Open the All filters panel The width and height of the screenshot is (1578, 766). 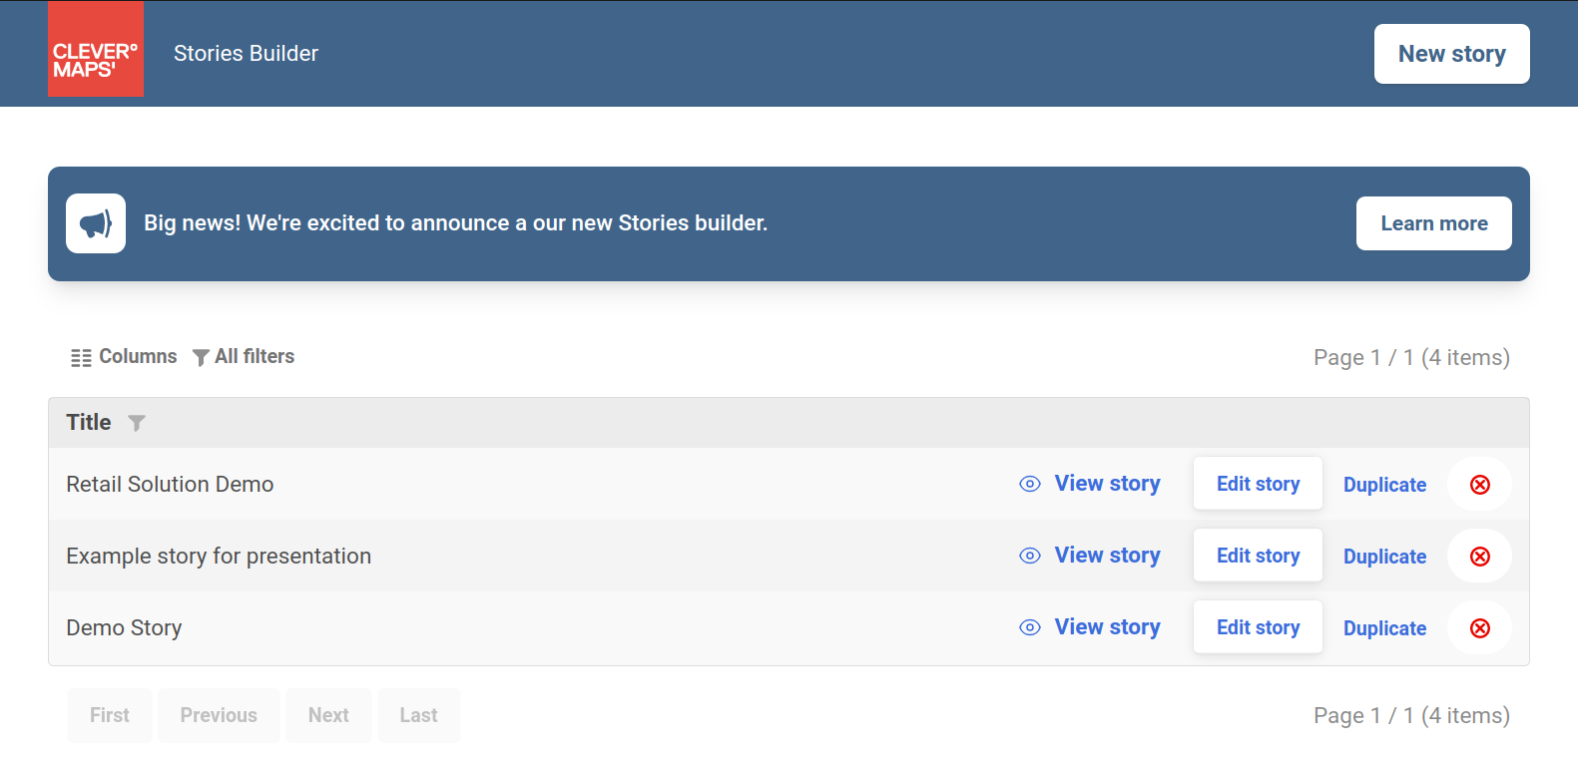(244, 357)
